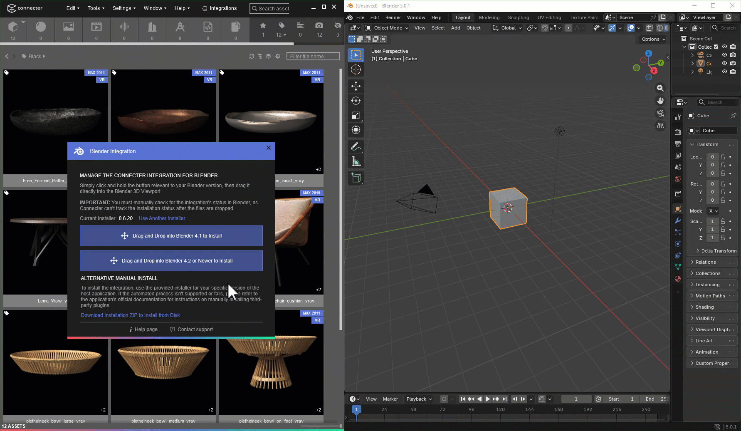Open the World properties tab
This screenshot has height=431, width=741.
[x=678, y=179]
